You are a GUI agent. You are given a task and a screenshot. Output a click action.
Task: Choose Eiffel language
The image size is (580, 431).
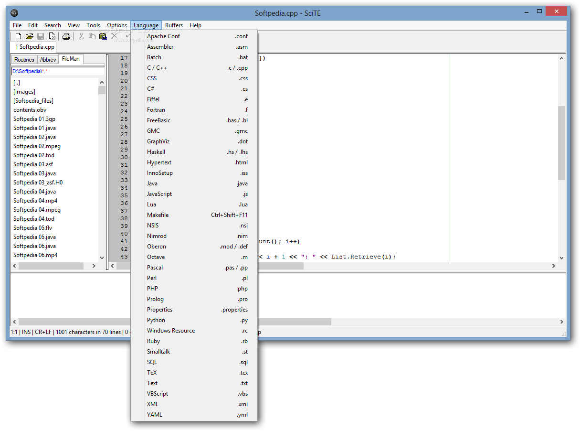194,99
